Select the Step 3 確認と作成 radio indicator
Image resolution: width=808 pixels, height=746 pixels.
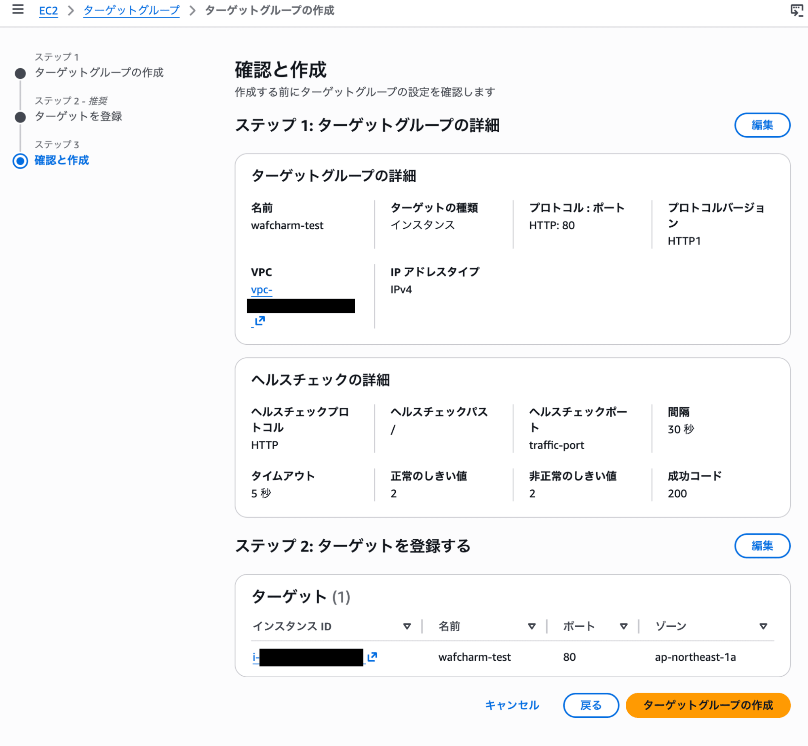click(20, 161)
